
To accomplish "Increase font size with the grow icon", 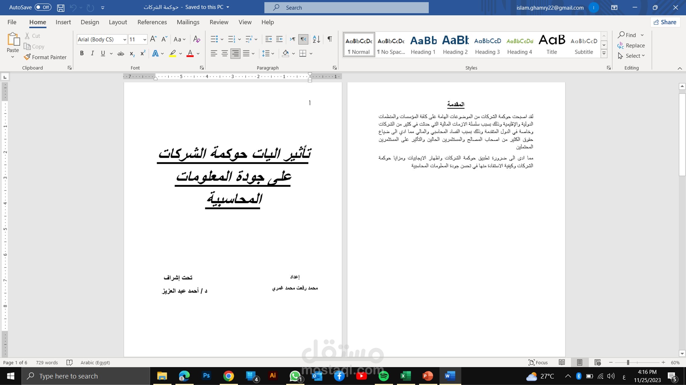I will (x=153, y=39).
